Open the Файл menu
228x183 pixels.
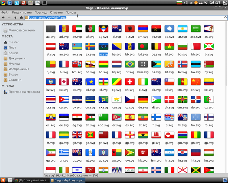(x=5, y=13)
